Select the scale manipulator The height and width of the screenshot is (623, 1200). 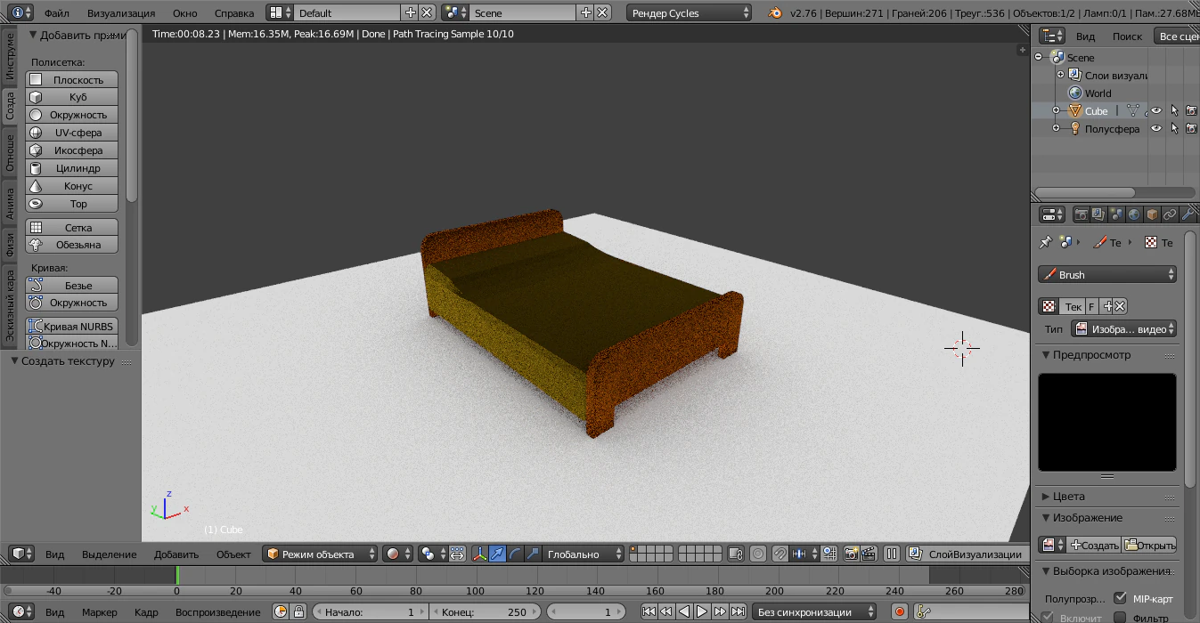533,554
